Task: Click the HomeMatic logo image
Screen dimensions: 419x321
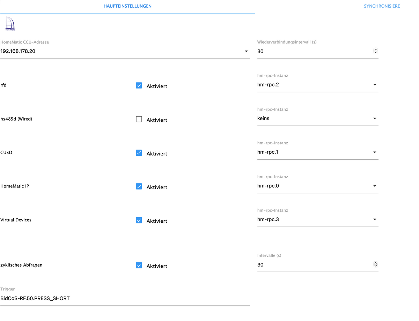Action: click(x=10, y=23)
